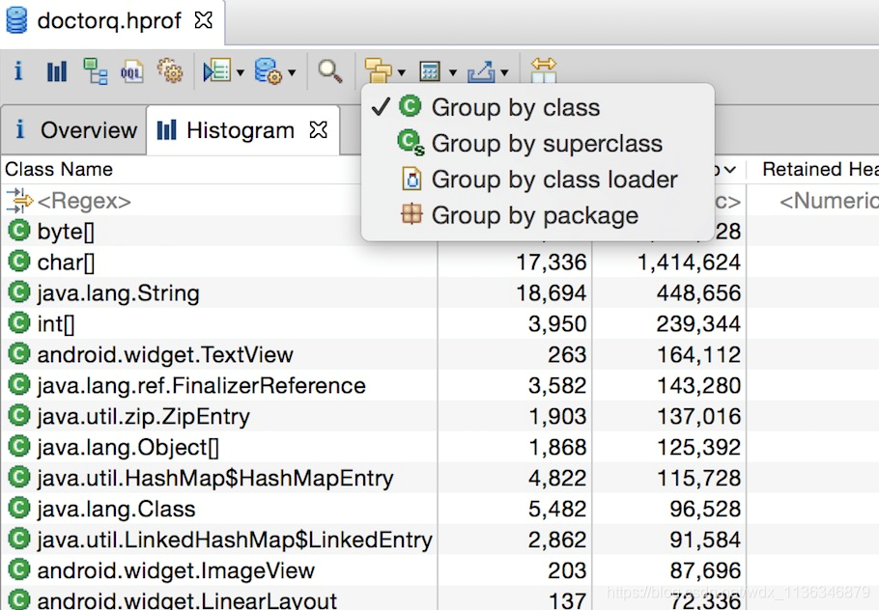The image size is (879, 610).
Task: Switch to the Overview tab
Action: 75,130
